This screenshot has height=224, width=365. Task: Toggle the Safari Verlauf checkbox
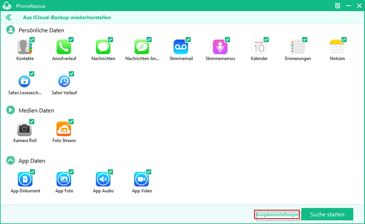(72, 74)
